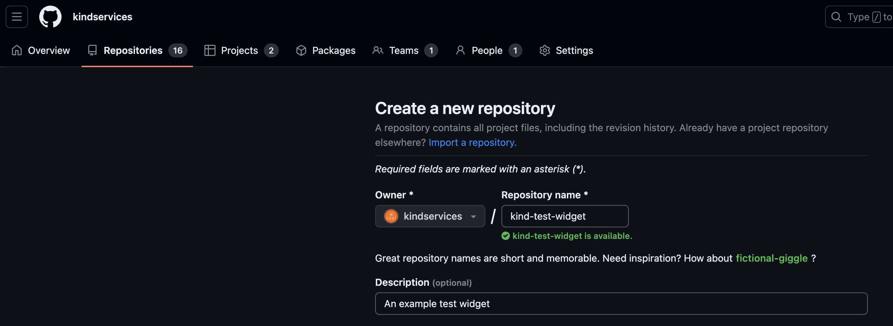The width and height of the screenshot is (893, 326).
Task: Click the kindservices orange avatar icon
Action: 391,216
